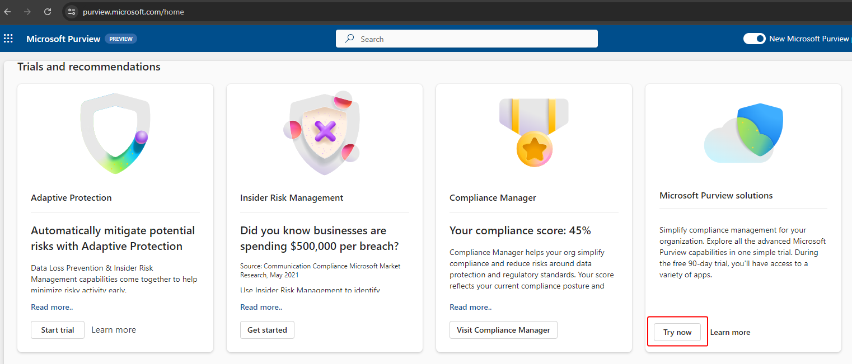
Task: Click inside the Search input field
Action: [467, 39]
